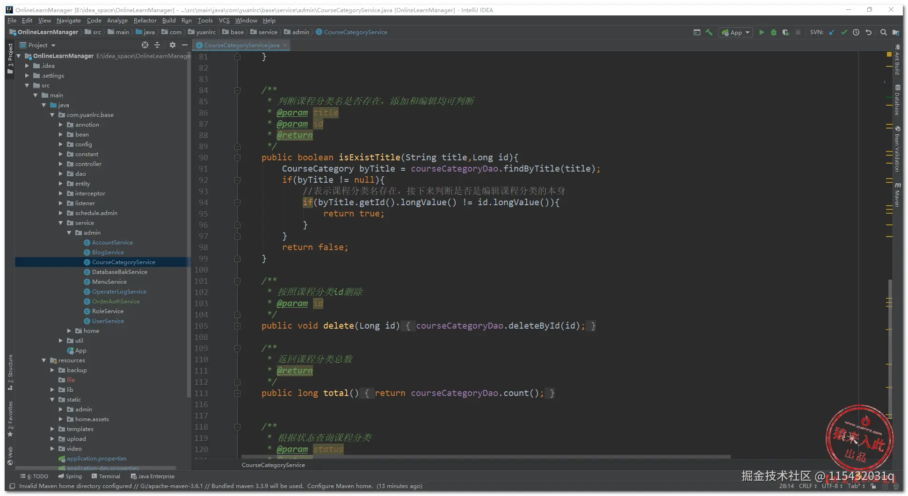Image resolution: width=908 pixels, height=496 pixels.
Task: Click the SVN update project arrow
Action: (x=832, y=32)
